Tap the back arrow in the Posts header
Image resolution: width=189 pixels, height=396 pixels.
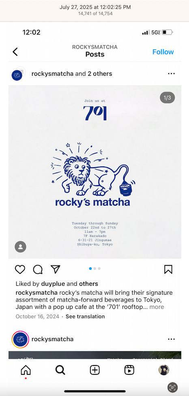(15, 52)
